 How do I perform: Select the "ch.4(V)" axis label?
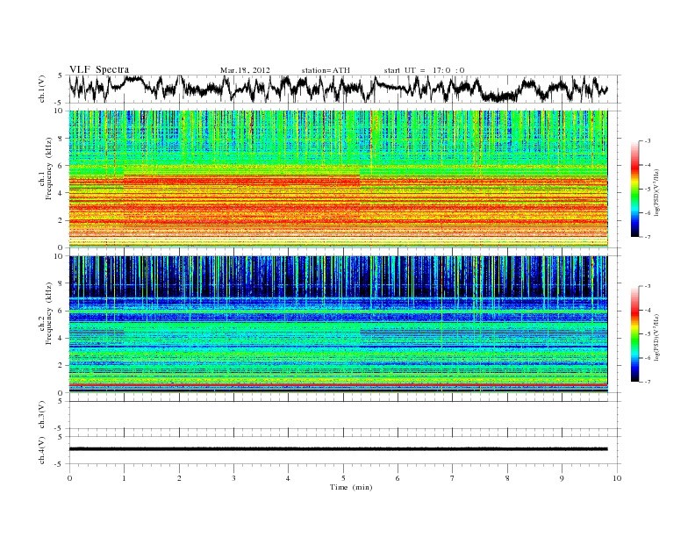41,450
